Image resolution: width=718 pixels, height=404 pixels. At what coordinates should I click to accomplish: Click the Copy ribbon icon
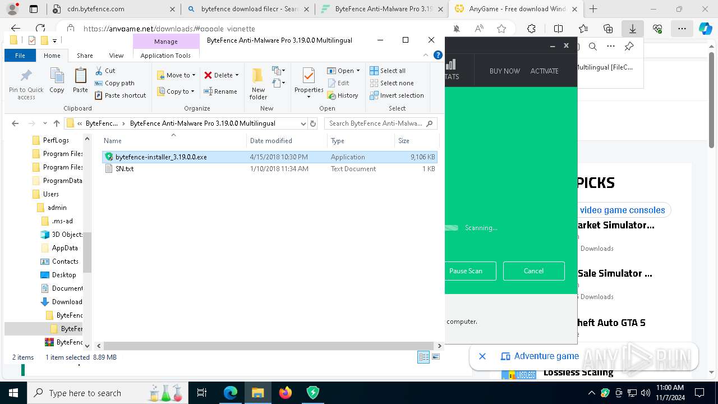click(57, 76)
